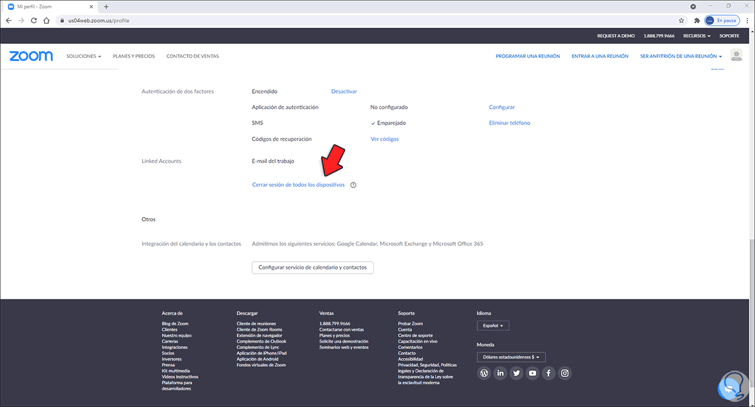
Task: Open the Dólares estadounidenses currency dropdown
Action: click(x=511, y=357)
